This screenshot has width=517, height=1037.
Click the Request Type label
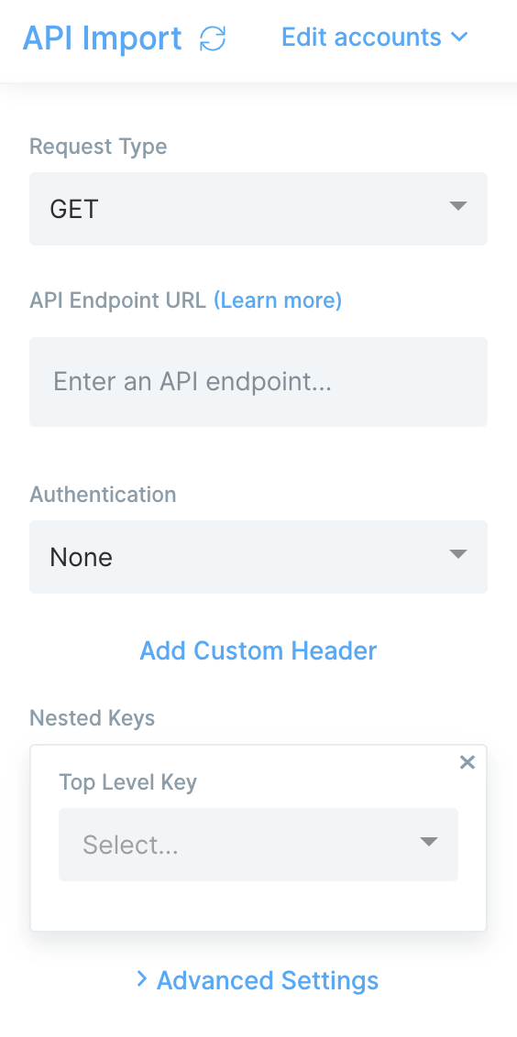point(98,147)
